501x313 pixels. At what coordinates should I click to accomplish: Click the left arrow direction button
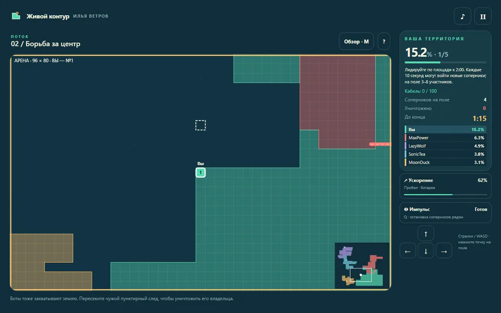pos(408,250)
